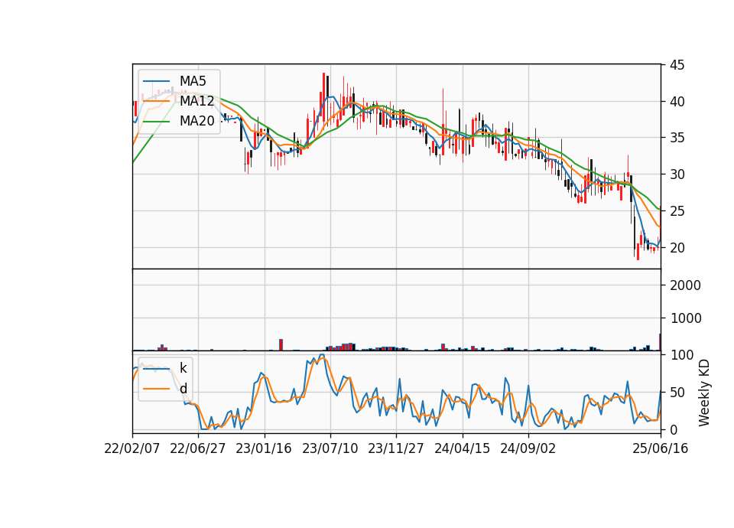Viewport: 734px width, 528px height.
Task: Click the green MA20 legend line sample
Action: (x=156, y=122)
